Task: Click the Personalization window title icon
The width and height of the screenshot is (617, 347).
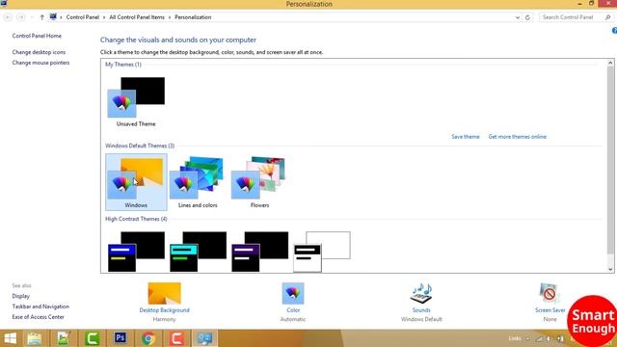Action: point(4,4)
